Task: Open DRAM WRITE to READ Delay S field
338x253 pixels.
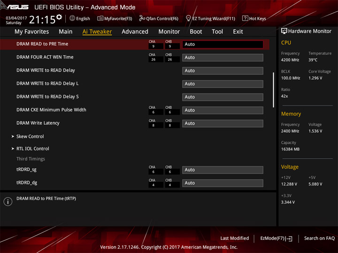Action: tap(223, 97)
